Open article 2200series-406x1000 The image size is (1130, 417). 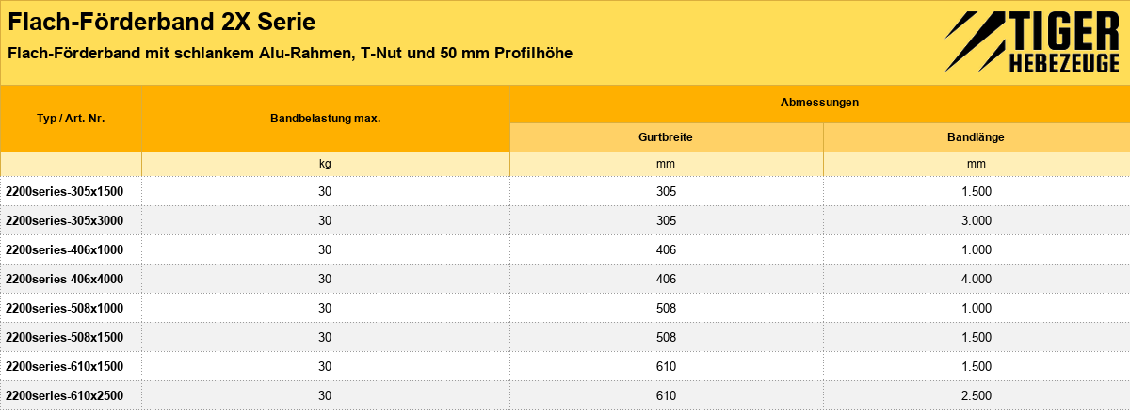[65, 249]
